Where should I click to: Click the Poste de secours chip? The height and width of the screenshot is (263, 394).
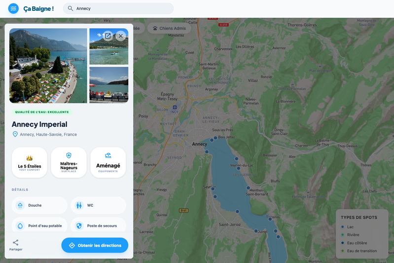(x=98, y=225)
